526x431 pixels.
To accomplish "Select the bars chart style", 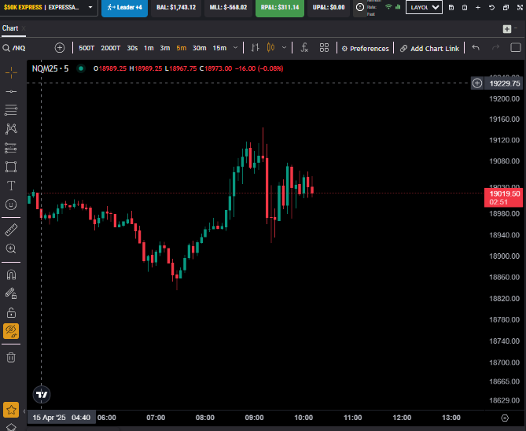I will 256,48.
